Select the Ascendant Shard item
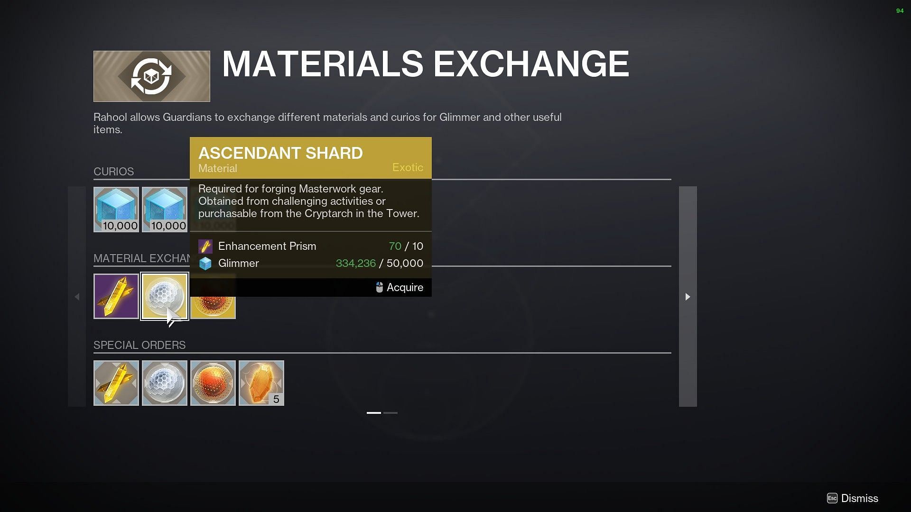 point(165,296)
